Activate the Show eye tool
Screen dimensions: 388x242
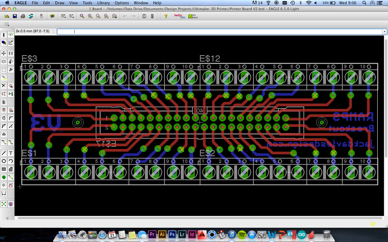click(11, 35)
